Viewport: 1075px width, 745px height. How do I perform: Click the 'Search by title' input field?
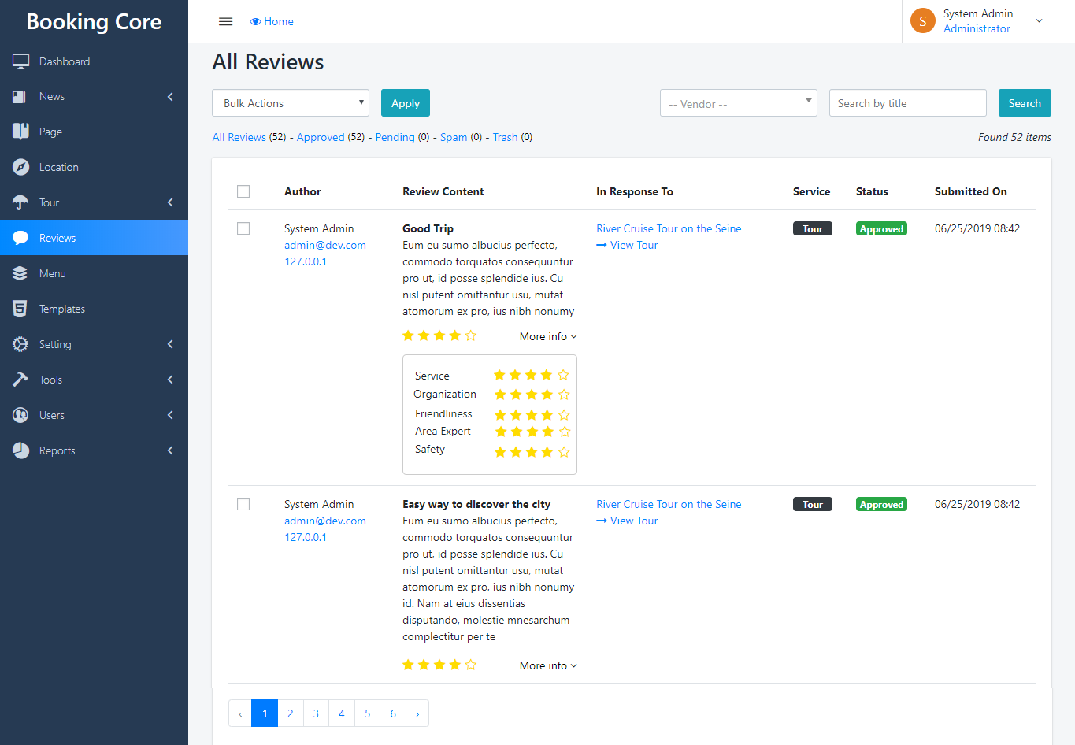[907, 103]
